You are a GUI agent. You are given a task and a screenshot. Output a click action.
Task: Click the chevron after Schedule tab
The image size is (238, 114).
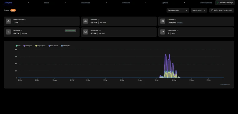pyautogui.click(x=146, y=2)
